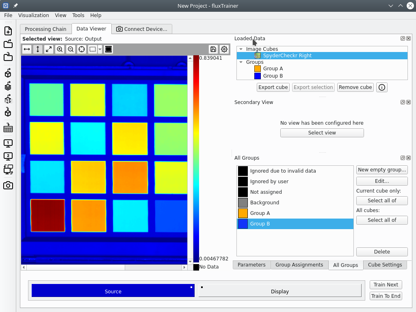Open view settings gear icon
The height and width of the screenshot is (312, 416).
pyautogui.click(x=224, y=49)
